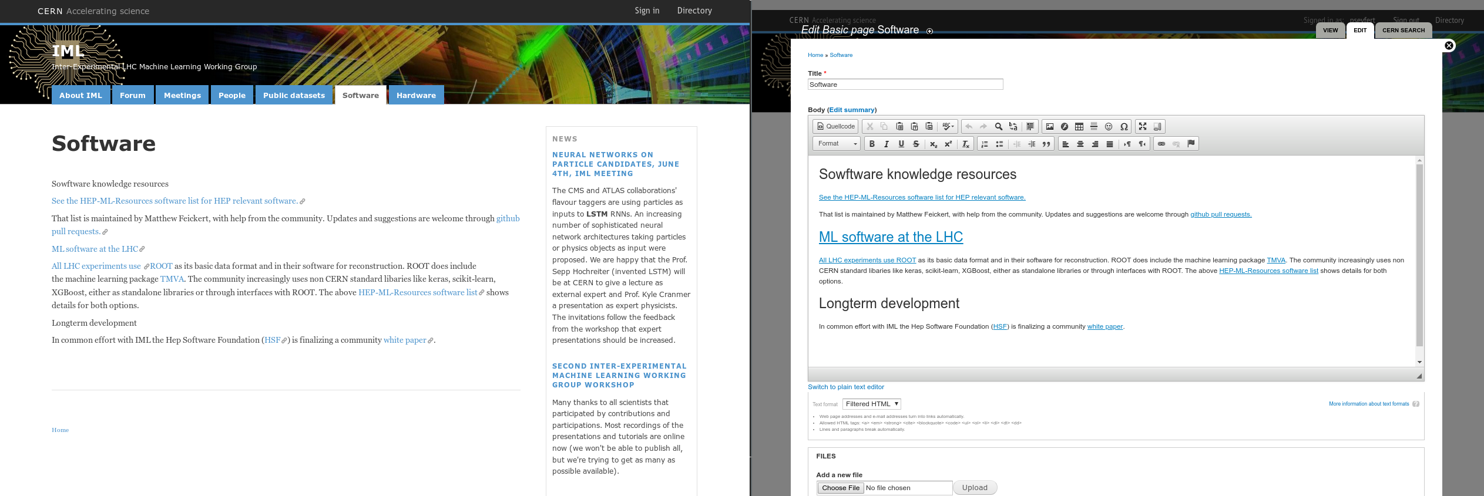
Task: Click Paste as plain text icon
Action: pyautogui.click(x=914, y=126)
